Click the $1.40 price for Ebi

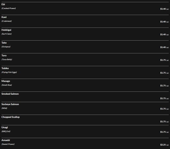tap(163, 9)
